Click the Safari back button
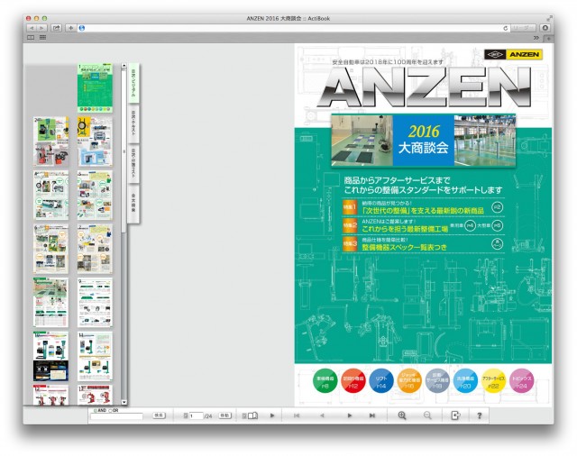Screen dimensions: 577x456 (32, 28)
